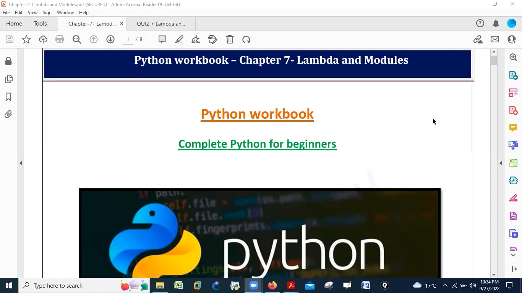Viewport: 522px width, 293px height.
Task: Open the Organize Pages red layout tool
Action: point(513,93)
